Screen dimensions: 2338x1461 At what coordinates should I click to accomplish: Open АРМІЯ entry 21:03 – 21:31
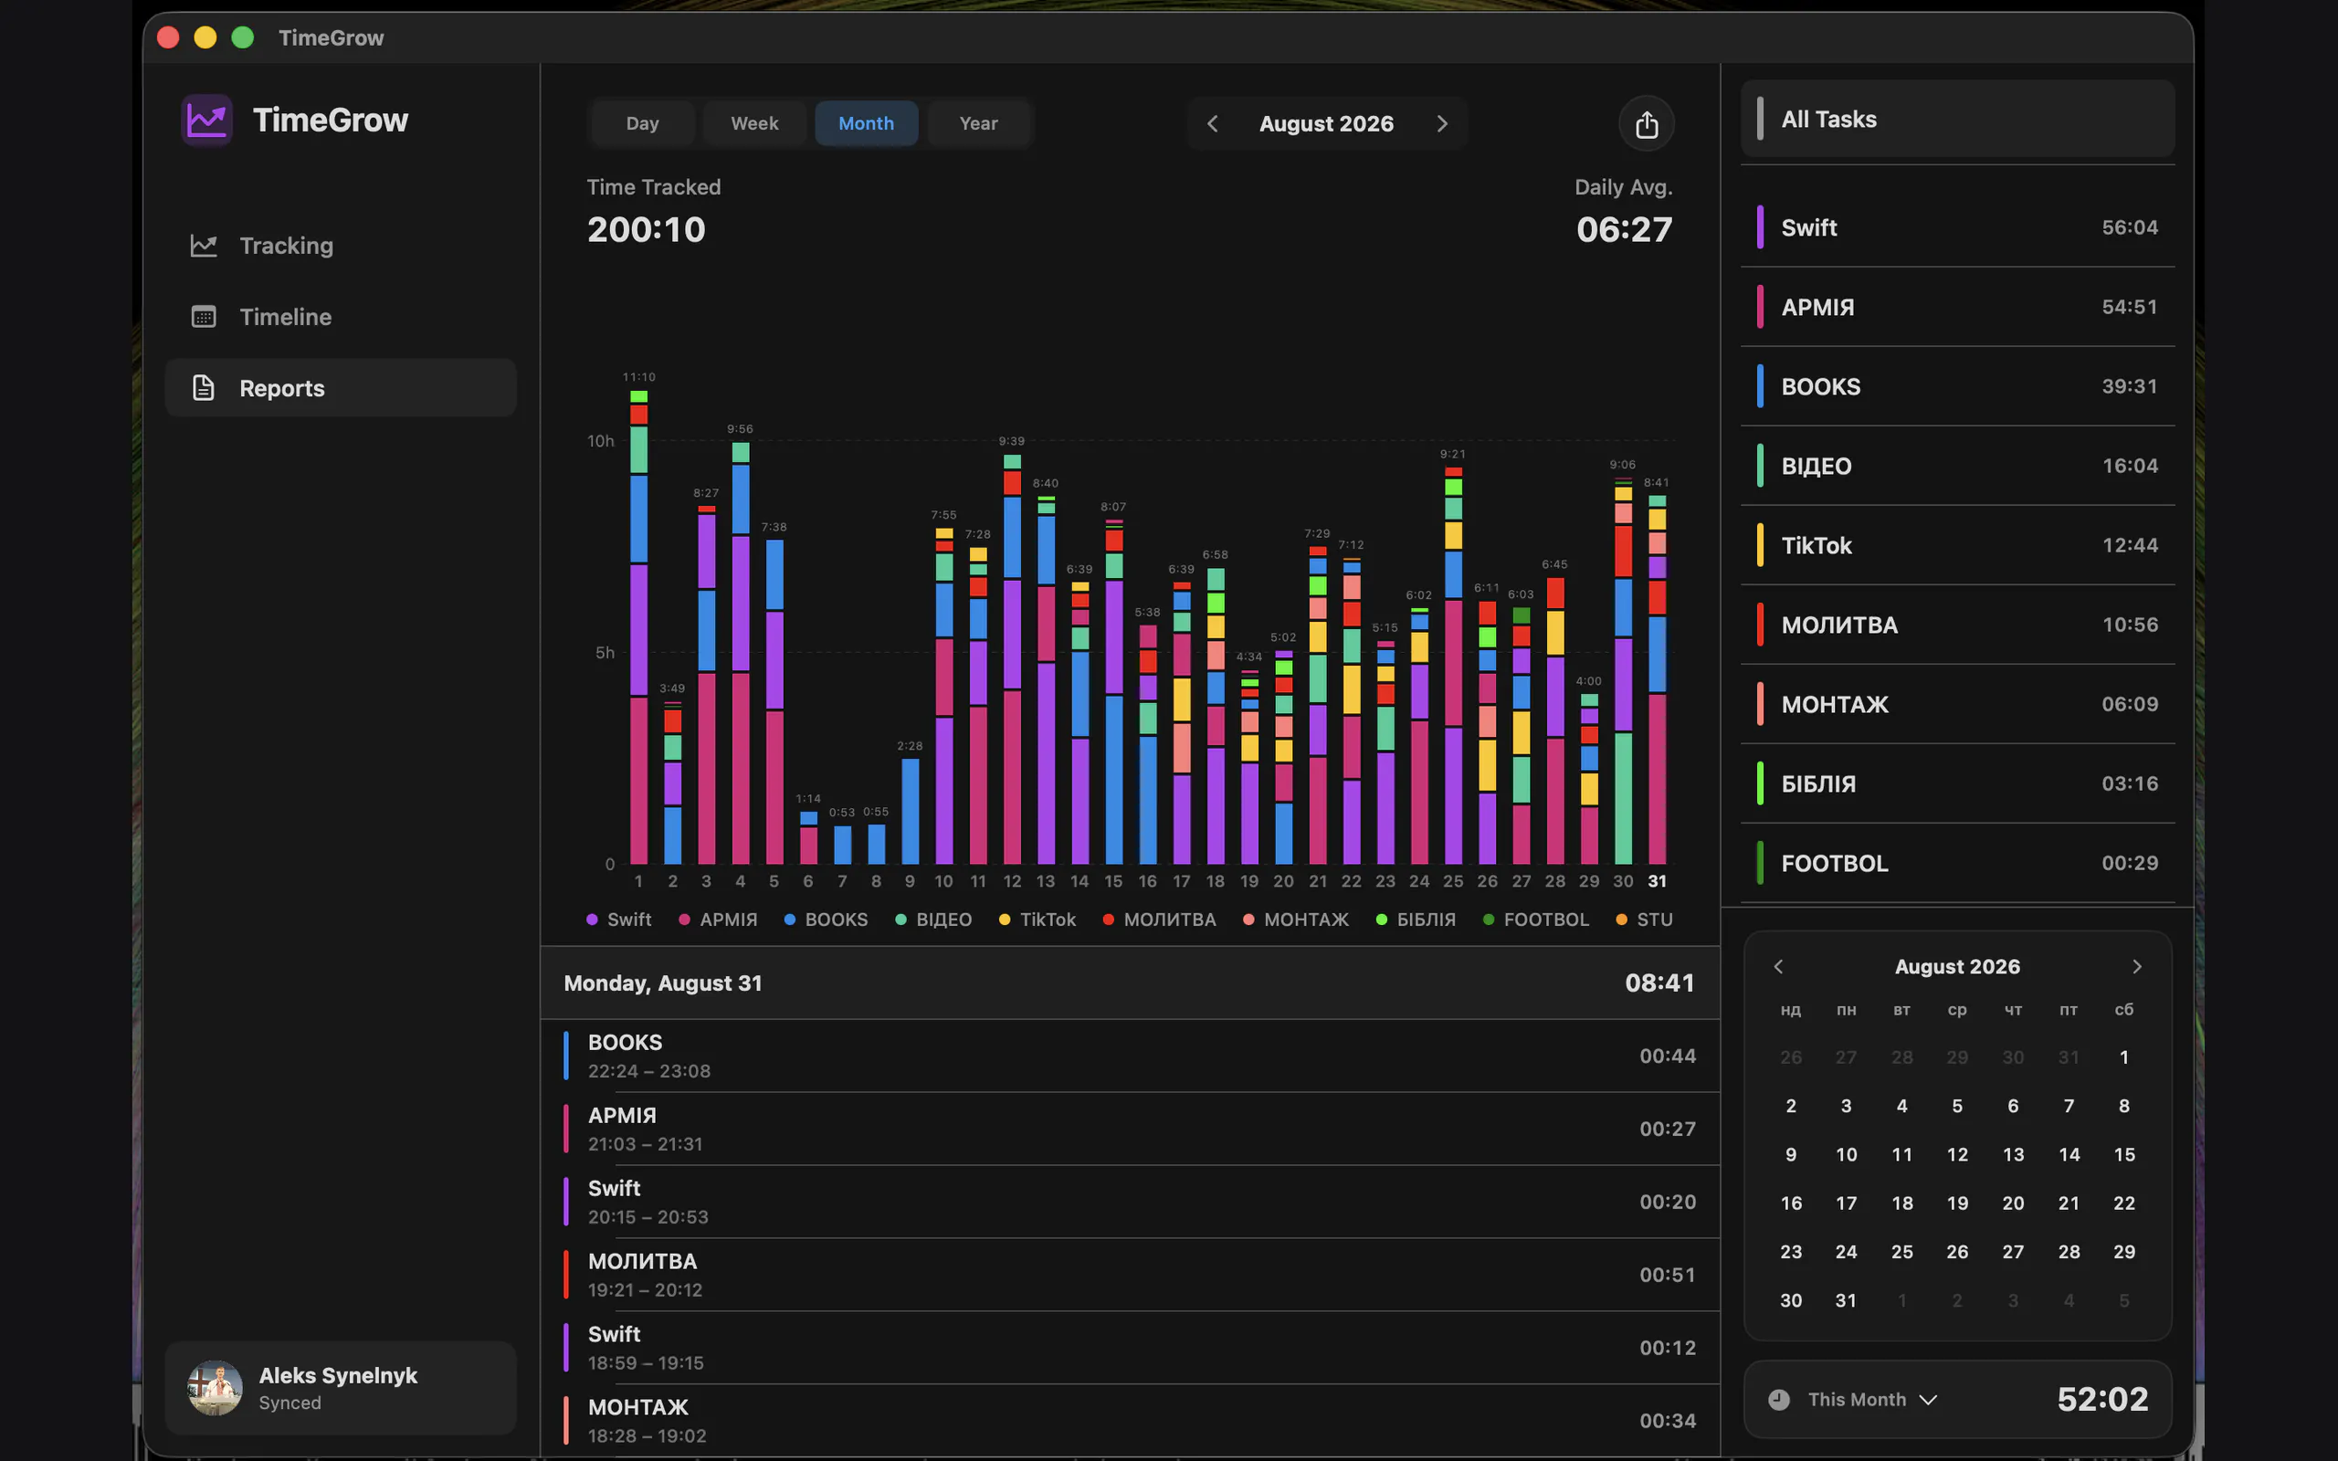(x=1131, y=1129)
